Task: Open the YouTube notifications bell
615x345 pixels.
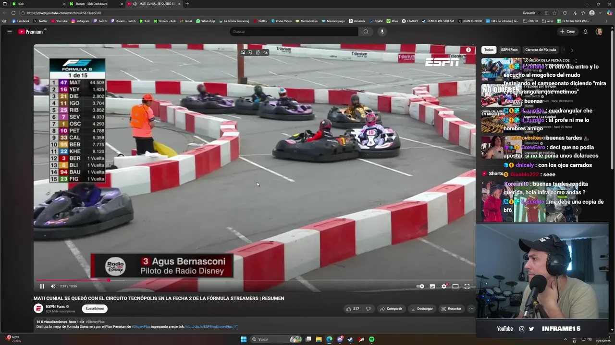Action: pos(585,32)
